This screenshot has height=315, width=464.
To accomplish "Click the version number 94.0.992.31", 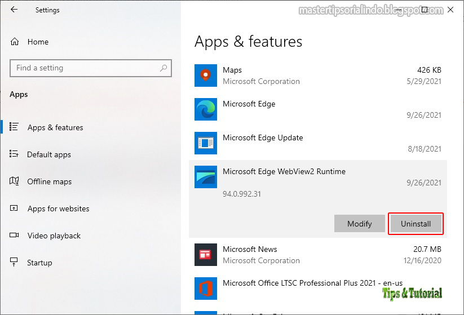I will tap(242, 194).
